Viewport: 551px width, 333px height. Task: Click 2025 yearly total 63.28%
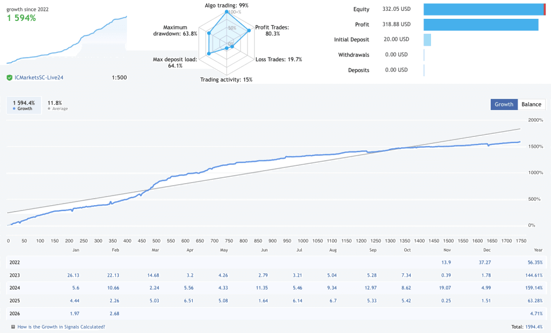pos(535,301)
